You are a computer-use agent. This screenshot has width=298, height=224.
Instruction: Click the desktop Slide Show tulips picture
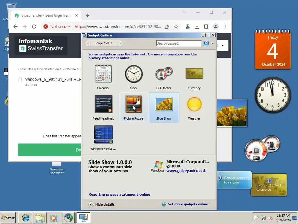(232, 113)
